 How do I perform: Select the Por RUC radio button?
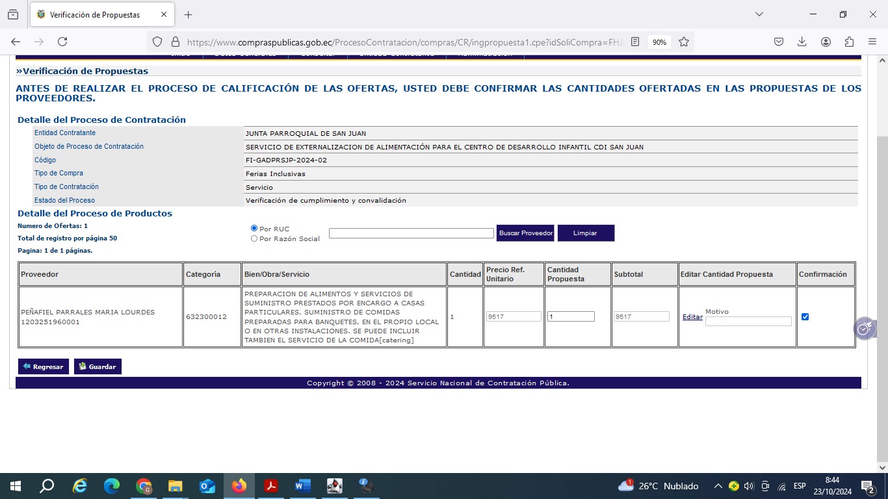point(254,229)
